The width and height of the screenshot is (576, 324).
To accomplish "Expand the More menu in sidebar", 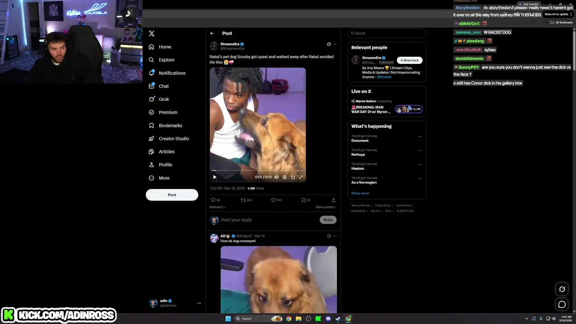I will (x=159, y=178).
